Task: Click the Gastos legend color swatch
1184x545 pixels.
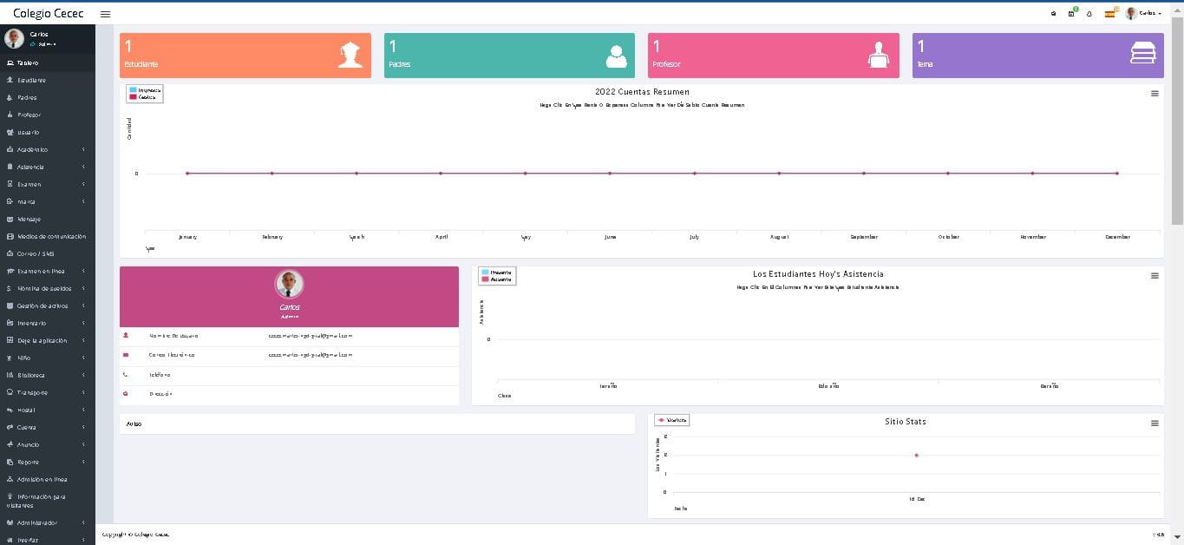Action: [x=134, y=97]
